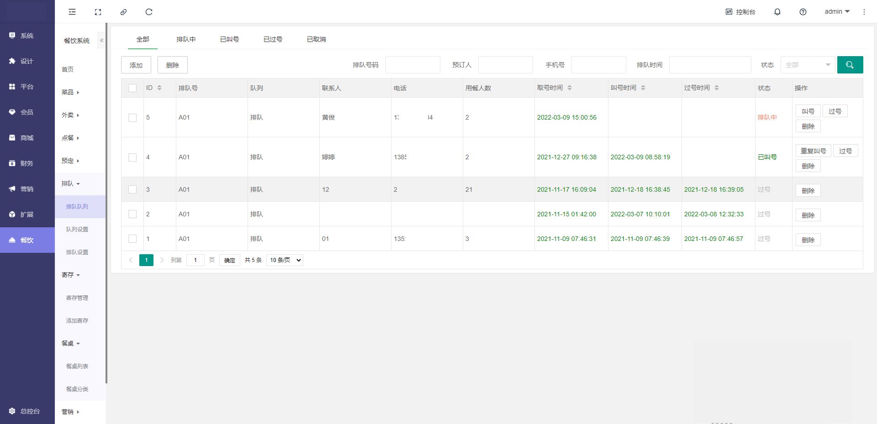Check the select-all checkbox in table header
877x424 pixels.
click(x=132, y=88)
